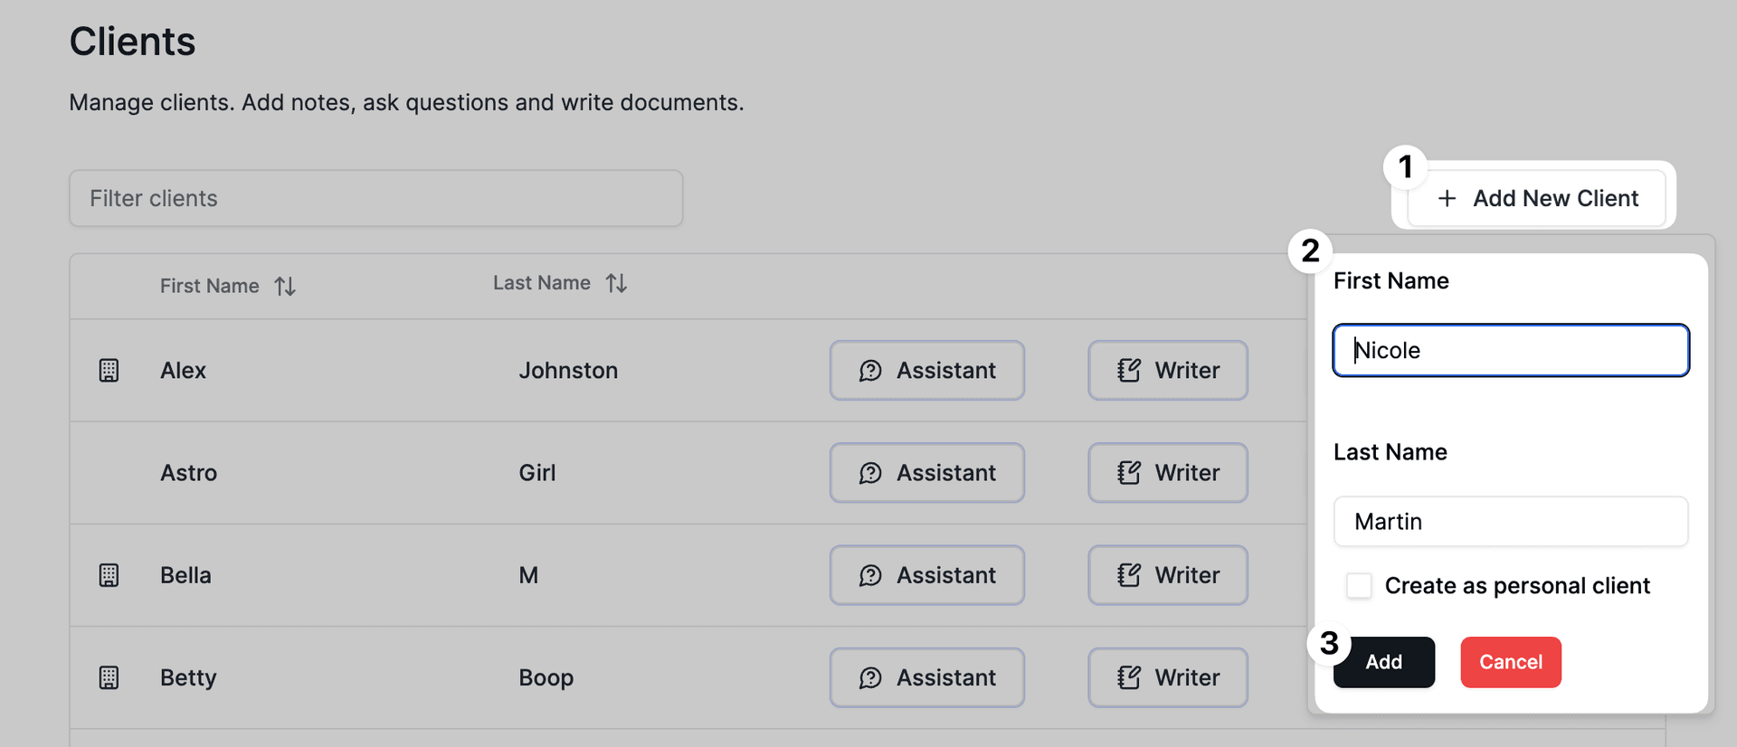Click the building icon beside Alex
The image size is (1737, 747).
click(109, 371)
